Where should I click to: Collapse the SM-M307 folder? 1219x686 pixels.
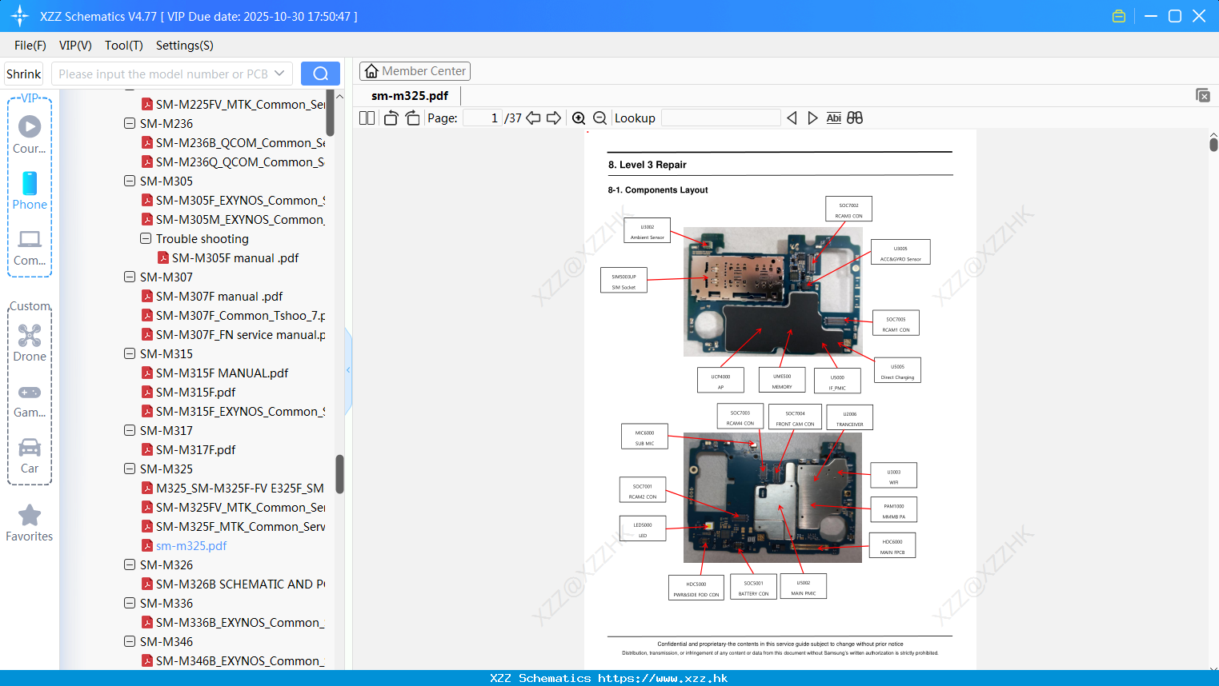(x=130, y=277)
